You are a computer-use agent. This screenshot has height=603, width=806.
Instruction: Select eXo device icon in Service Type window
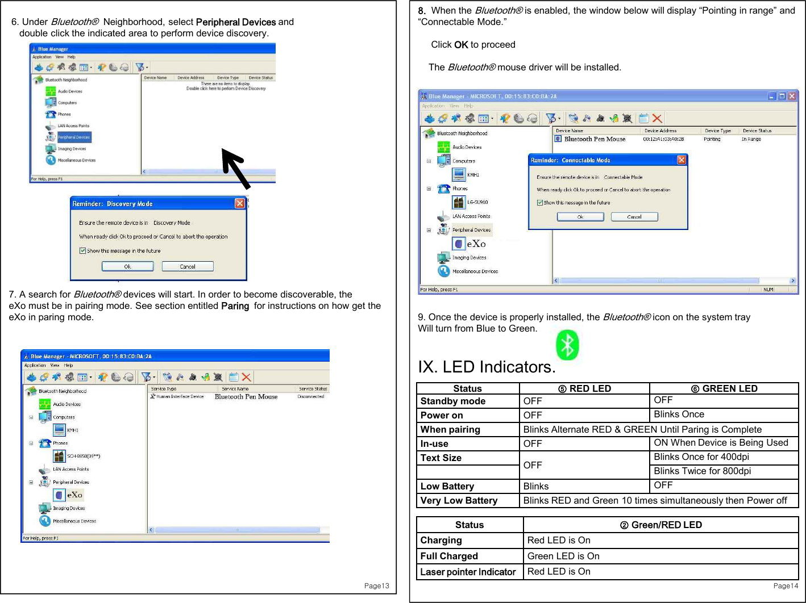(x=59, y=495)
